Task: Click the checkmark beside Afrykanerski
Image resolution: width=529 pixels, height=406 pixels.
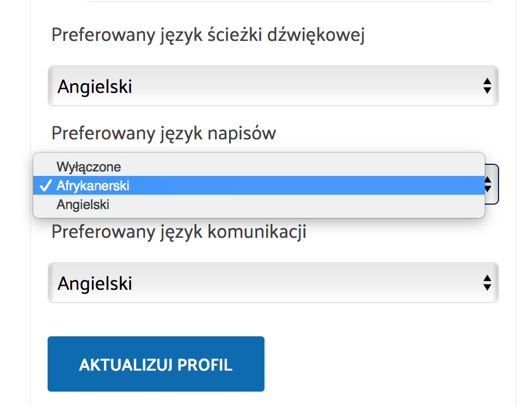Action: tap(46, 186)
